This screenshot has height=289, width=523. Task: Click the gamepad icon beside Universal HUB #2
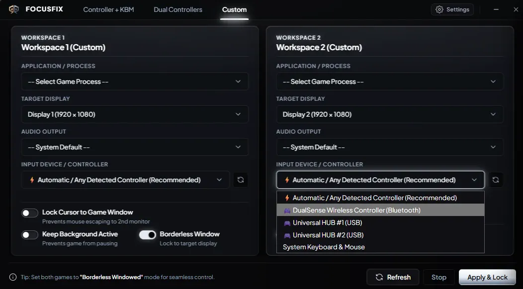tap(287, 235)
